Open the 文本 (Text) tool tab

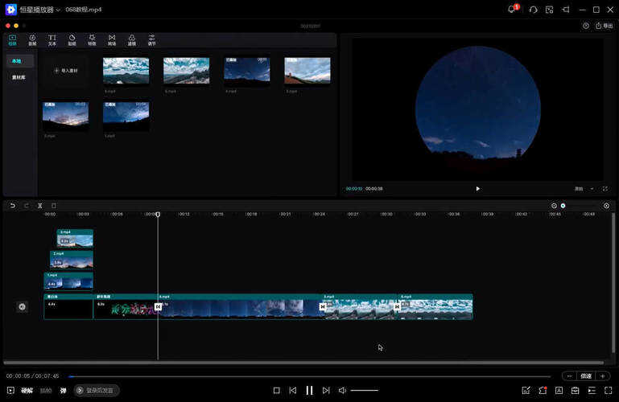52,39
